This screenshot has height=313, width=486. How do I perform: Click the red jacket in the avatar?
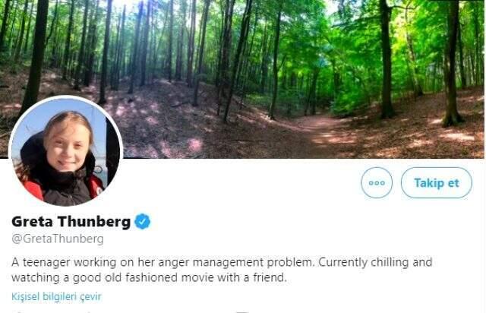pos(34,189)
